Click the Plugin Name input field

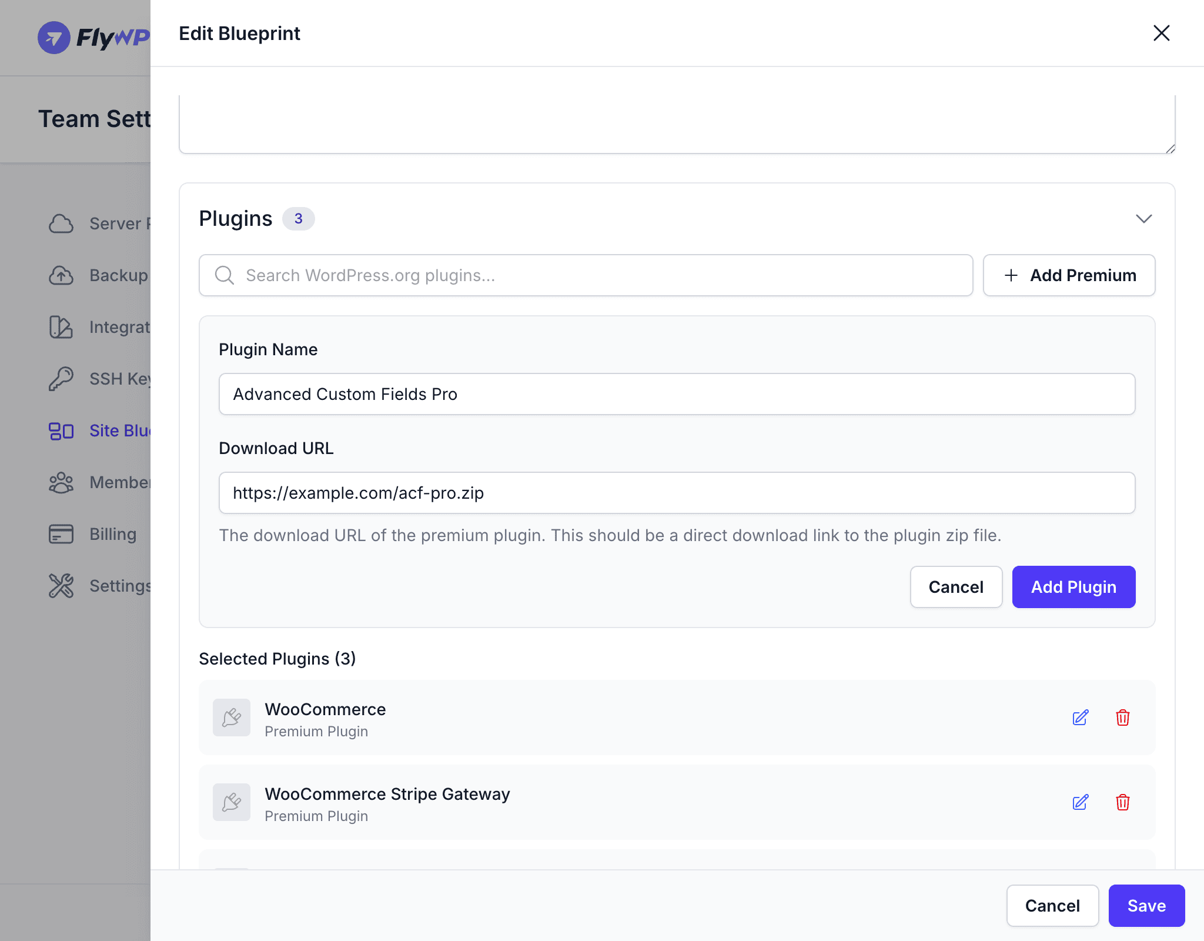pyautogui.click(x=677, y=394)
